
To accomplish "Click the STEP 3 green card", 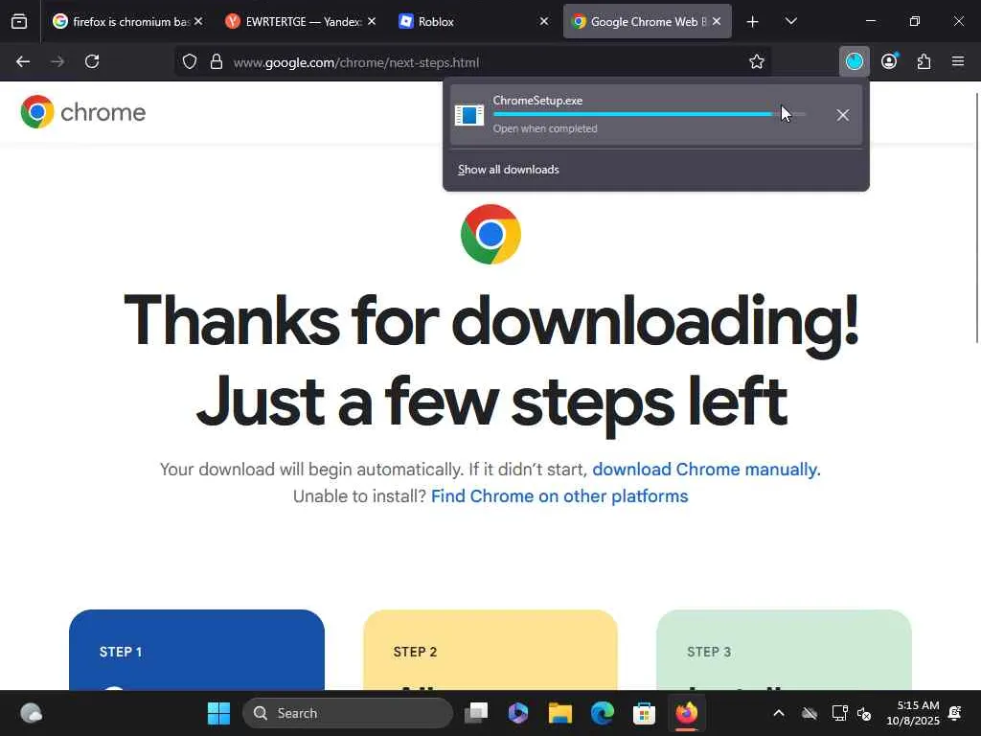I will (x=784, y=650).
